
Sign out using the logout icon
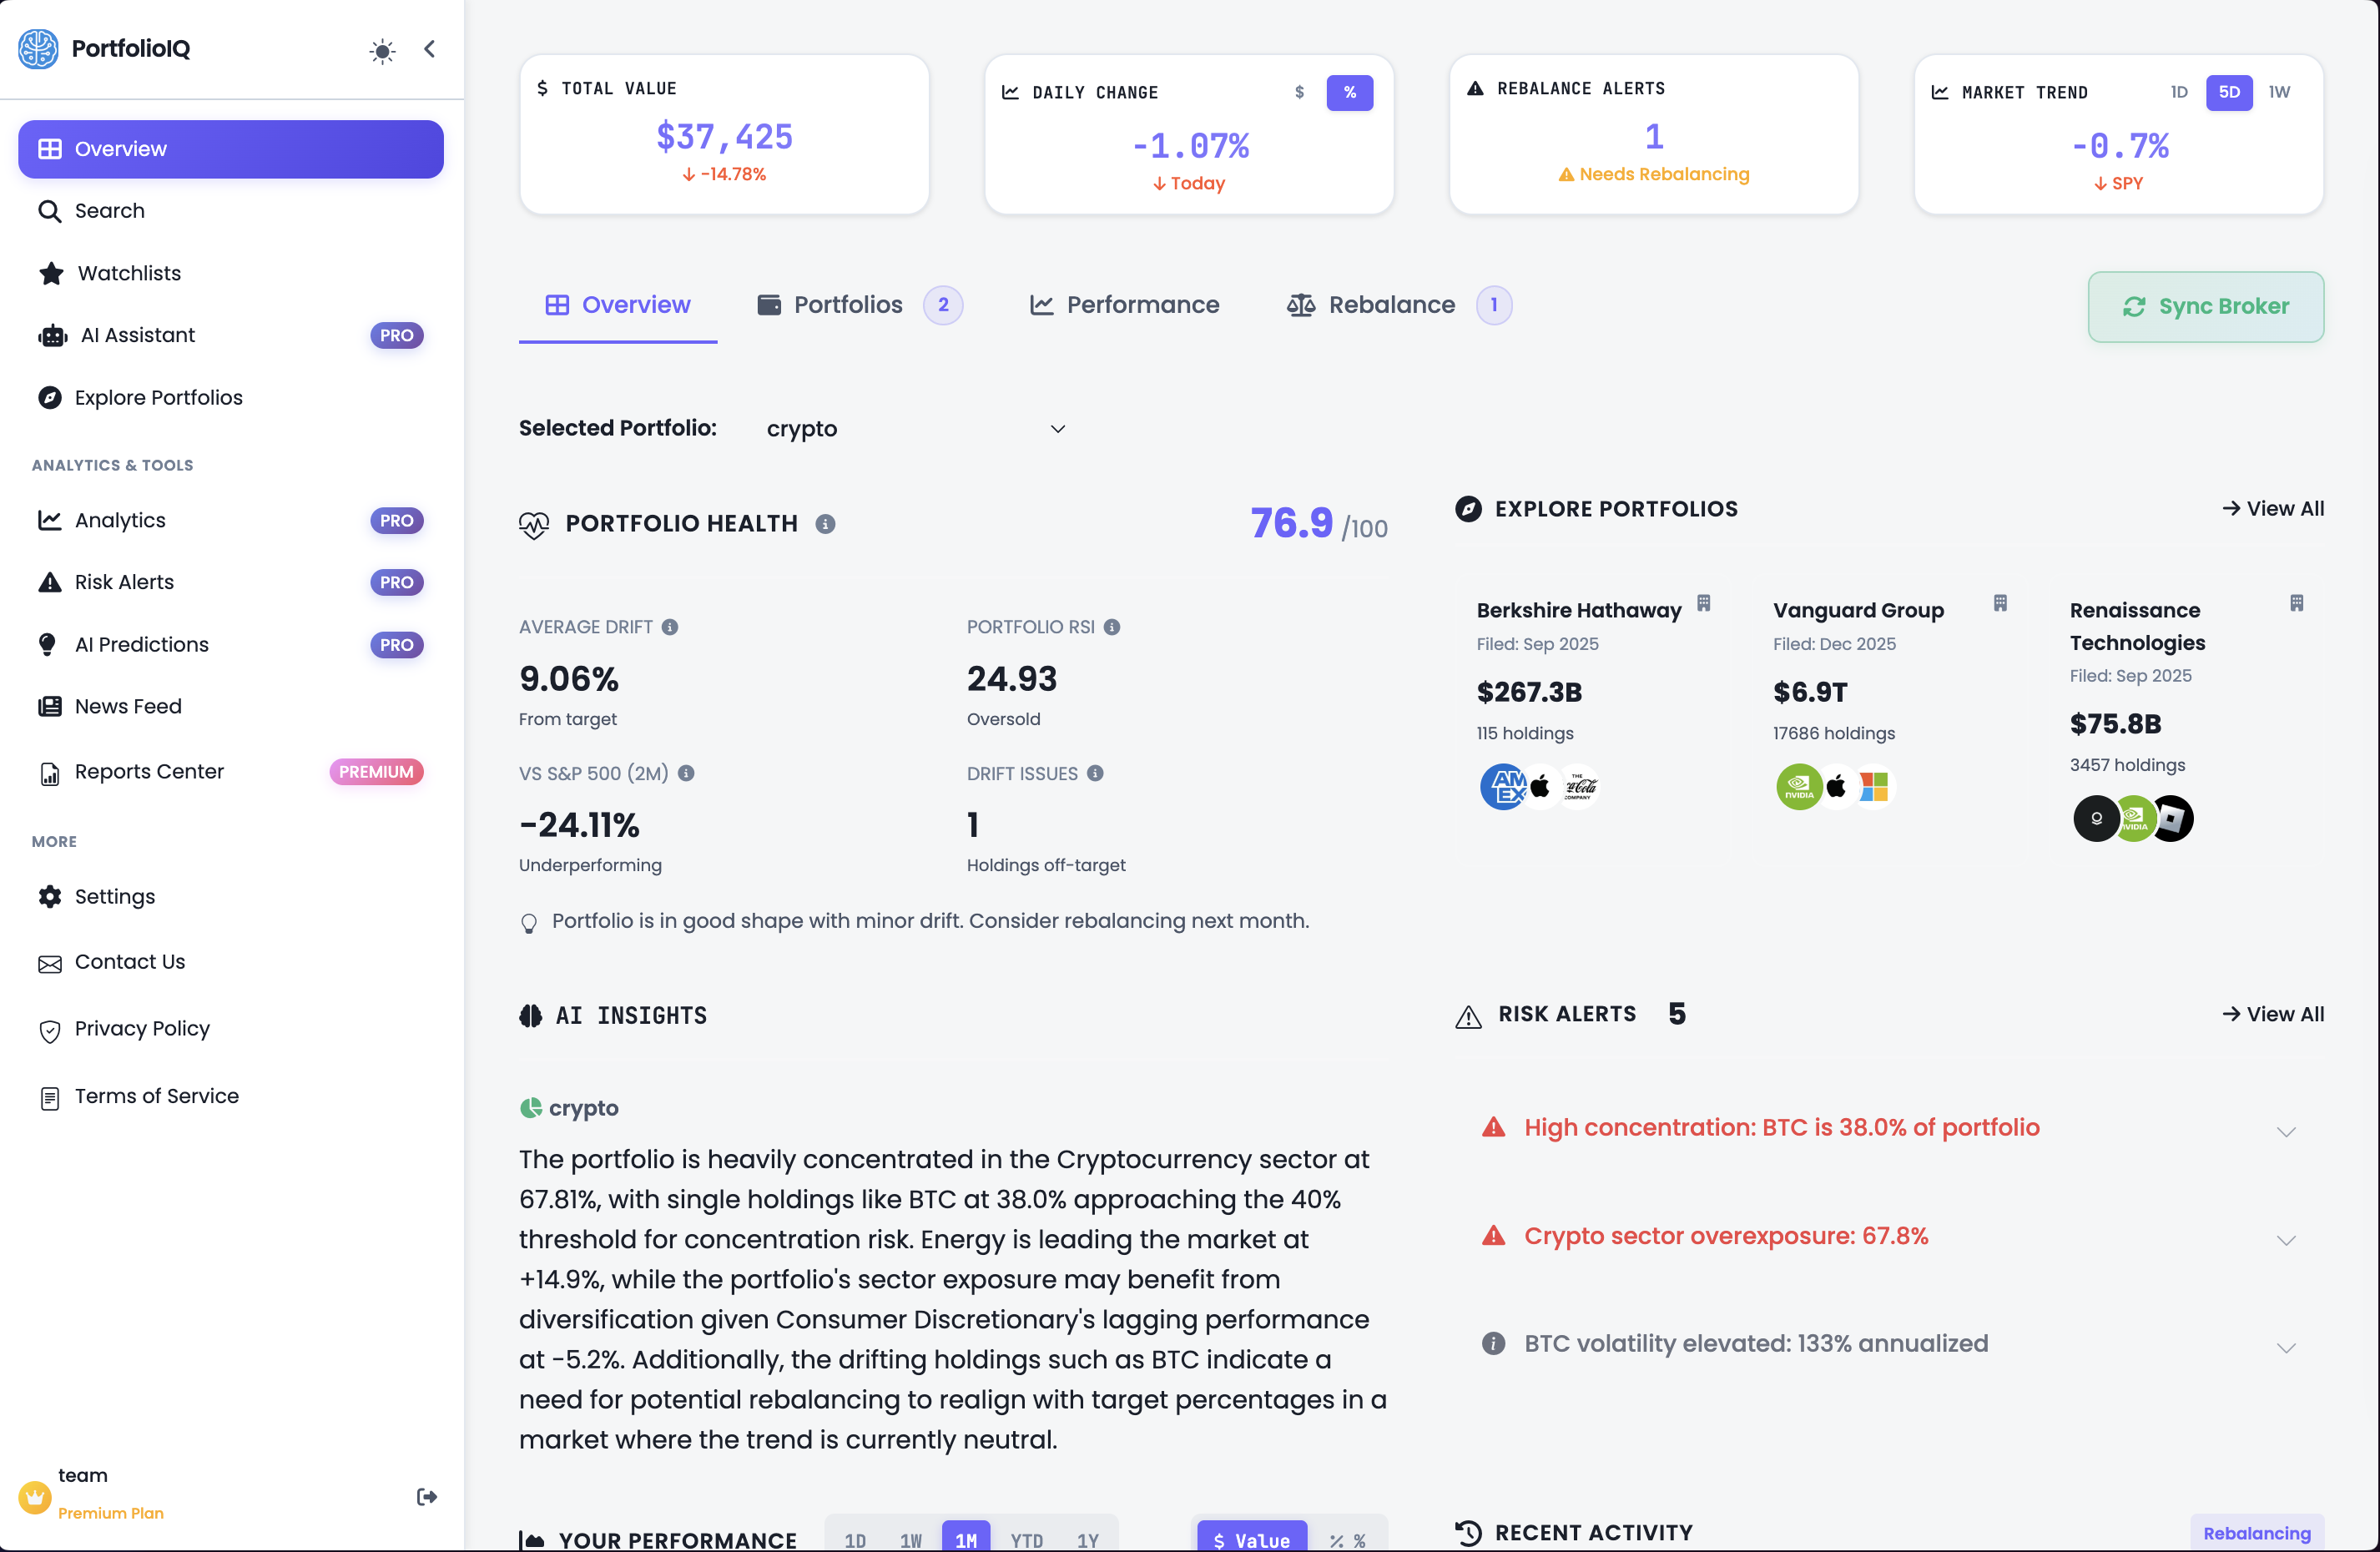(426, 1496)
